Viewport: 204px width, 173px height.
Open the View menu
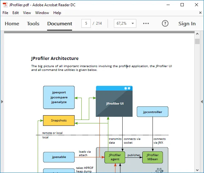point(27,13)
